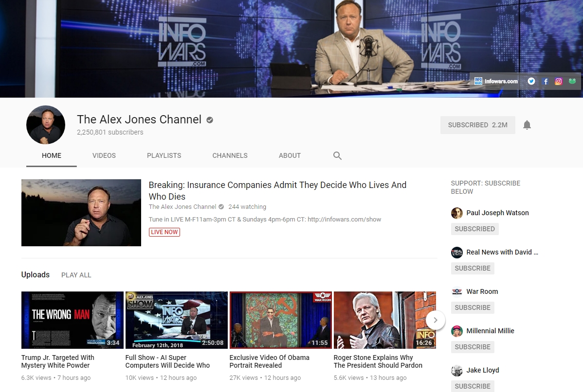The height and width of the screenshot is (392, 583).
Task: Open Trump Jr. Targeted With Mystery White Powder title
Action: tap(57, 361)
